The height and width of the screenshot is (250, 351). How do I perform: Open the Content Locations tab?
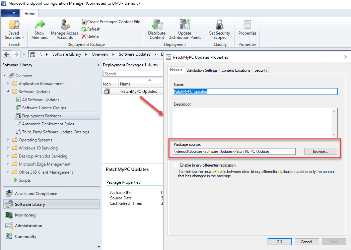coord(236,70)
